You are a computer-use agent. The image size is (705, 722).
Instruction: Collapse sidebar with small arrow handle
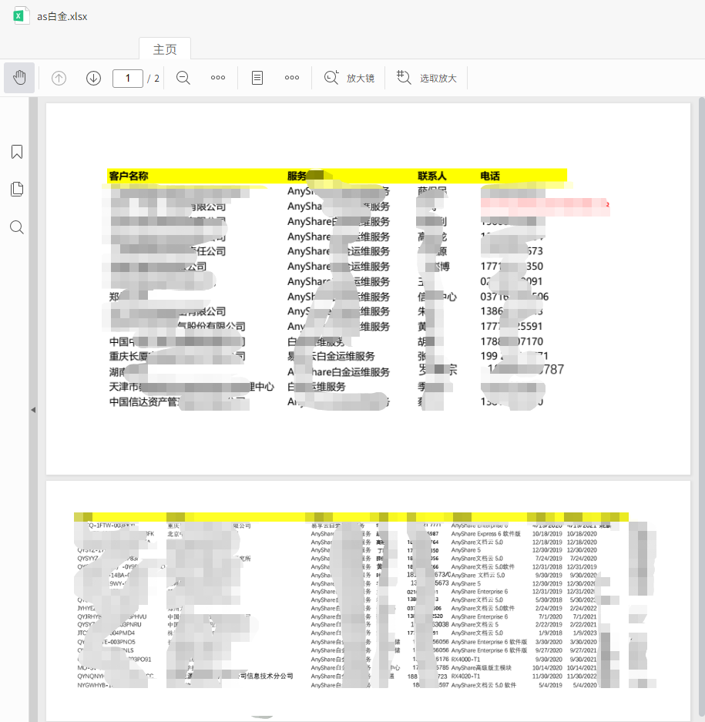tap(33, 409)
